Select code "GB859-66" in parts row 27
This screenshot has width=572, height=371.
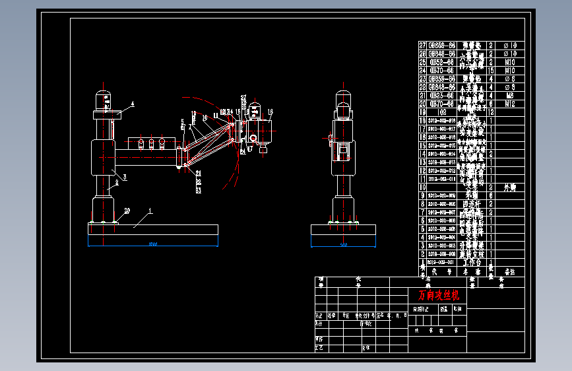click(442, 46)
